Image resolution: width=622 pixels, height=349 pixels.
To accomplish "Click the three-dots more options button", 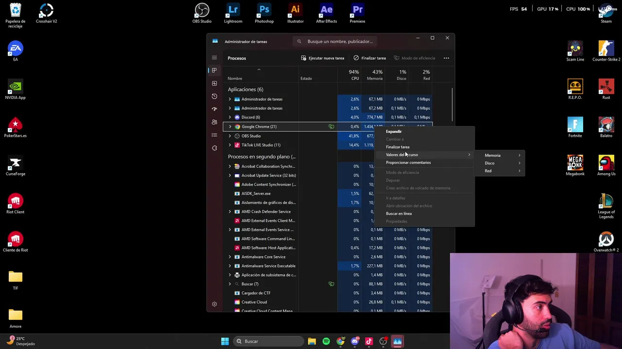I will pos(446,58).
